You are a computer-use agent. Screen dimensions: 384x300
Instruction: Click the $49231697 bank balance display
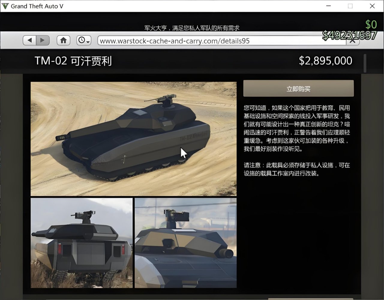349,35
